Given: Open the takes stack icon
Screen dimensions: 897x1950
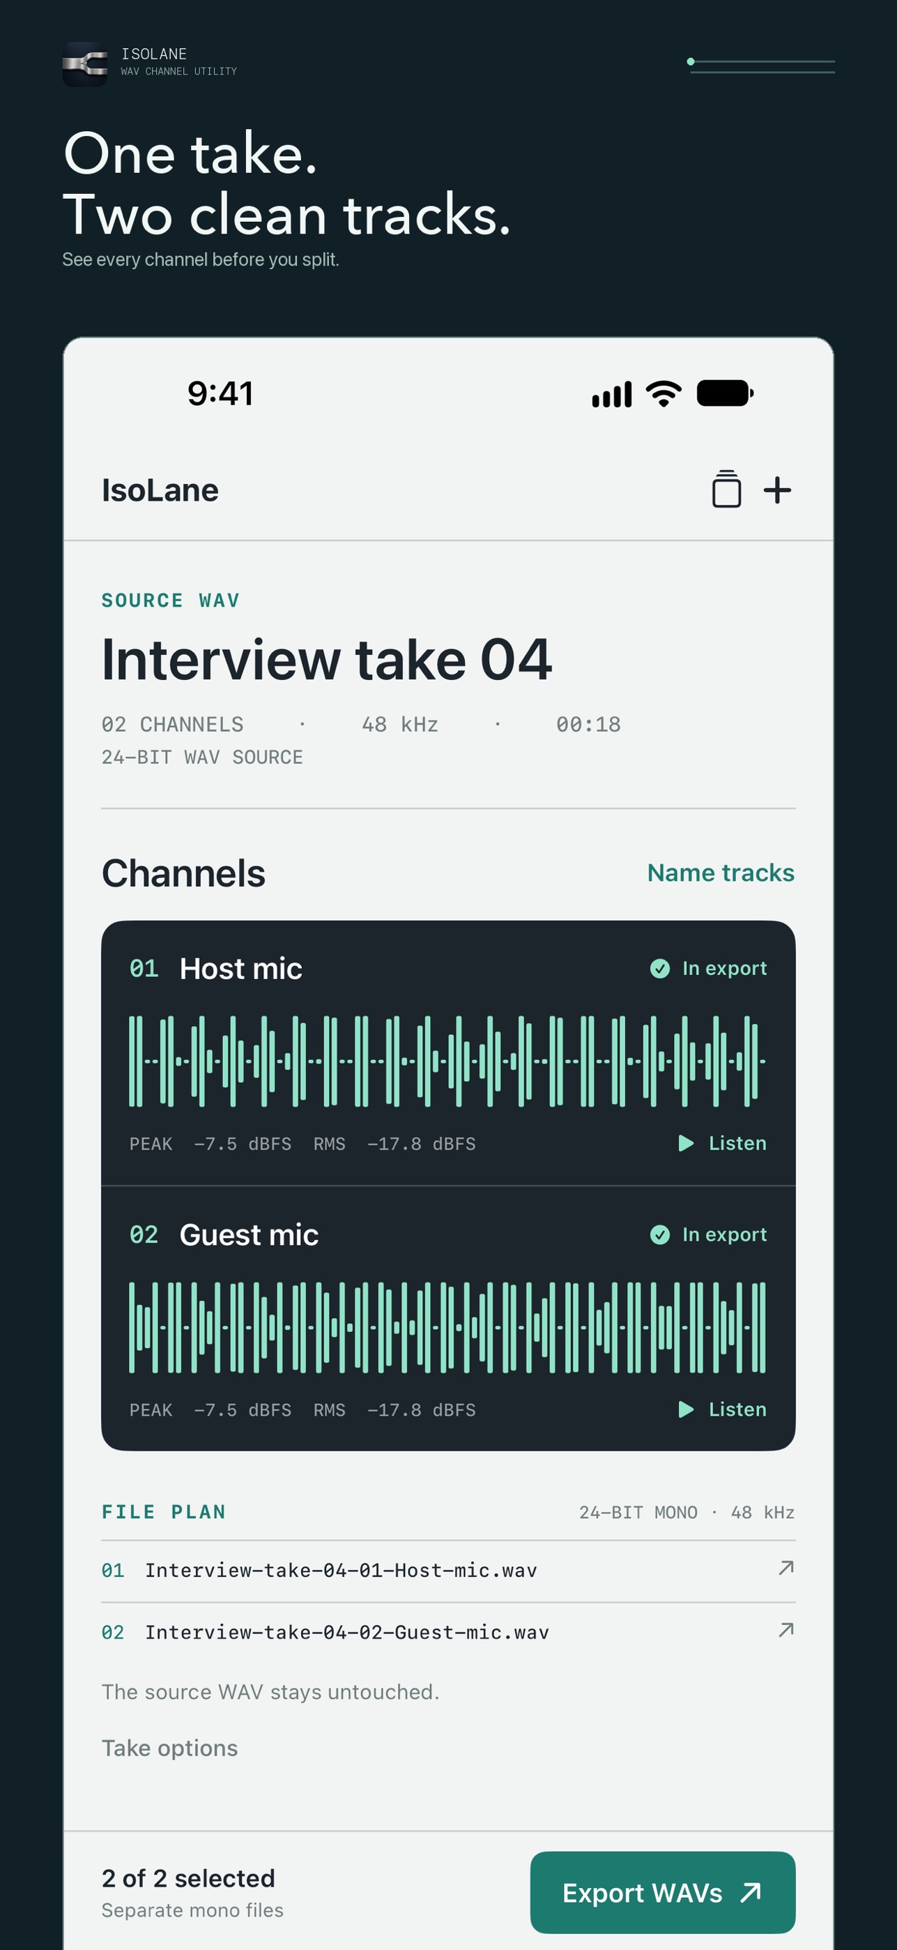Looking at the screenshot, I should coord(726,489).
